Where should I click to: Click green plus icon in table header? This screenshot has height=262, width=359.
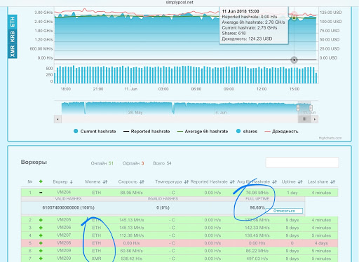(41, 181)
